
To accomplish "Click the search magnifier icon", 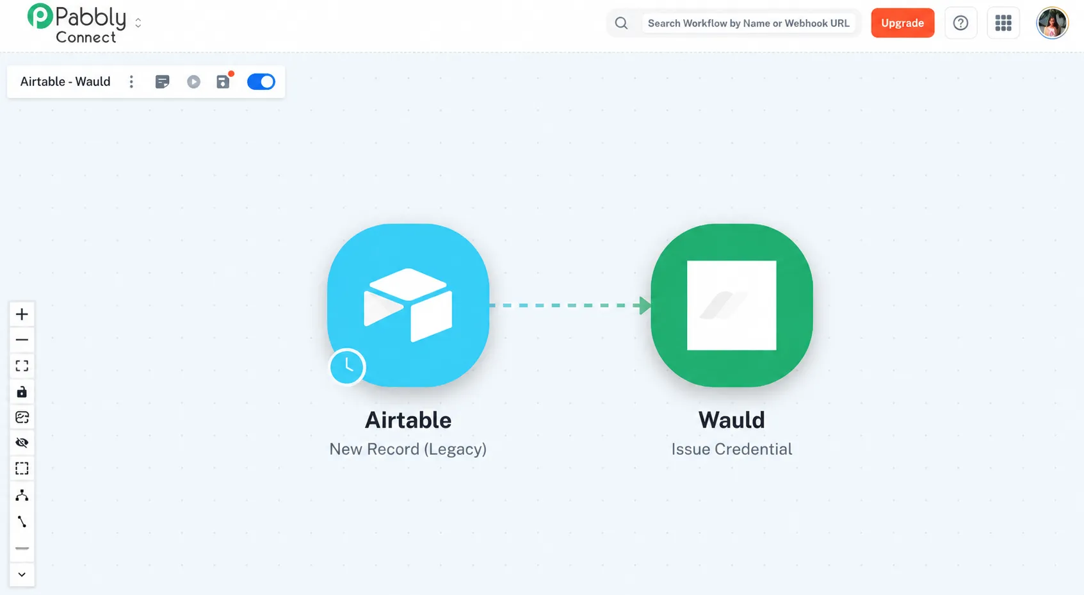I will 621,23.
